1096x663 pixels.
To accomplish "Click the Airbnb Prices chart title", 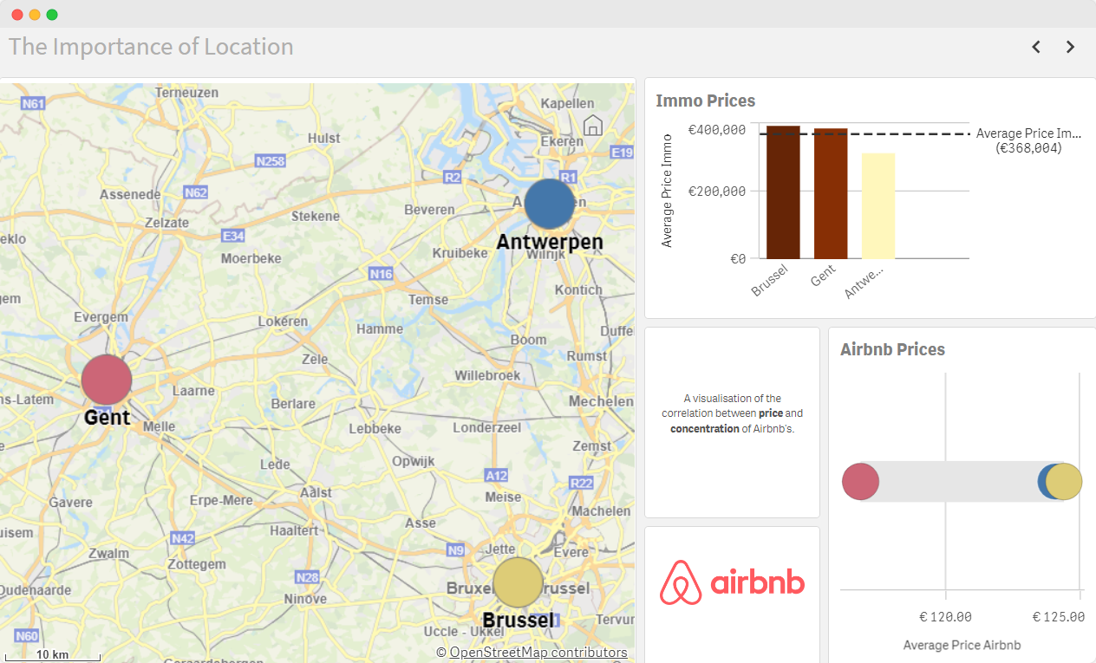I will pos(892,349).
